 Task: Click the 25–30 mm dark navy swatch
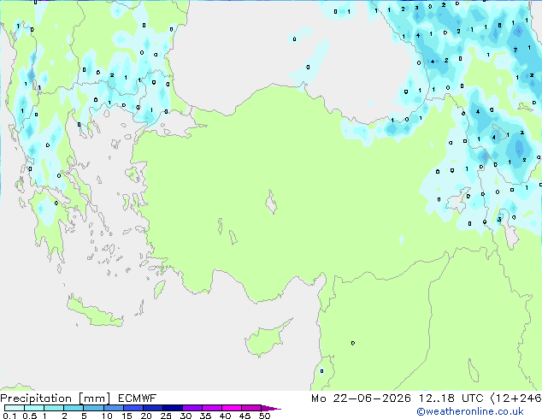[173, 408]
